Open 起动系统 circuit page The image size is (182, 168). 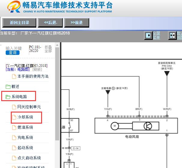[25, 148]
